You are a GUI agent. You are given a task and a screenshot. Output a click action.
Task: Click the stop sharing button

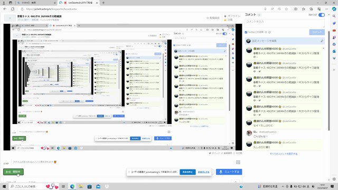coord(187,172)
